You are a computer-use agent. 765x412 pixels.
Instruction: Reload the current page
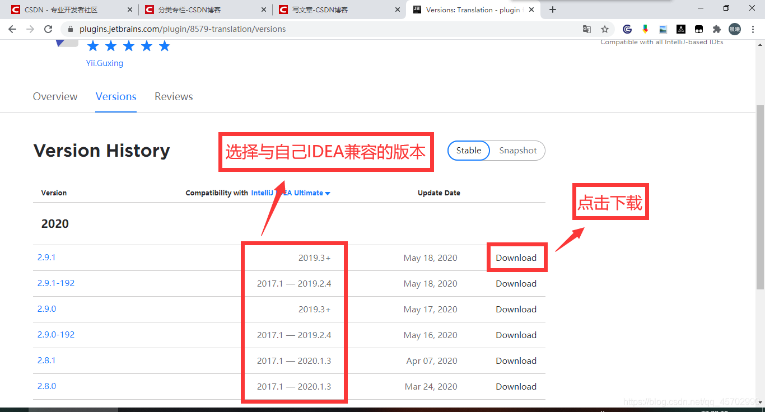click(48, 29)
